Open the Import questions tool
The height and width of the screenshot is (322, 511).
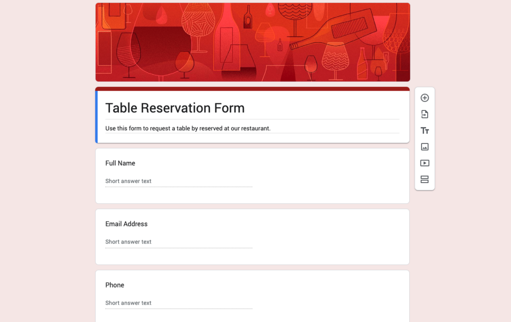point(425,114)
